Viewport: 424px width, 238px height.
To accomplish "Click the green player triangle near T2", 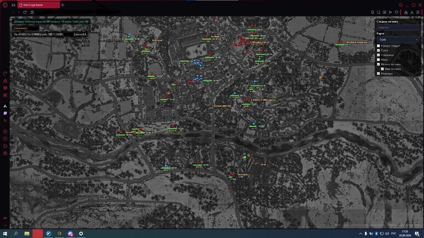I will coord(244,157).
